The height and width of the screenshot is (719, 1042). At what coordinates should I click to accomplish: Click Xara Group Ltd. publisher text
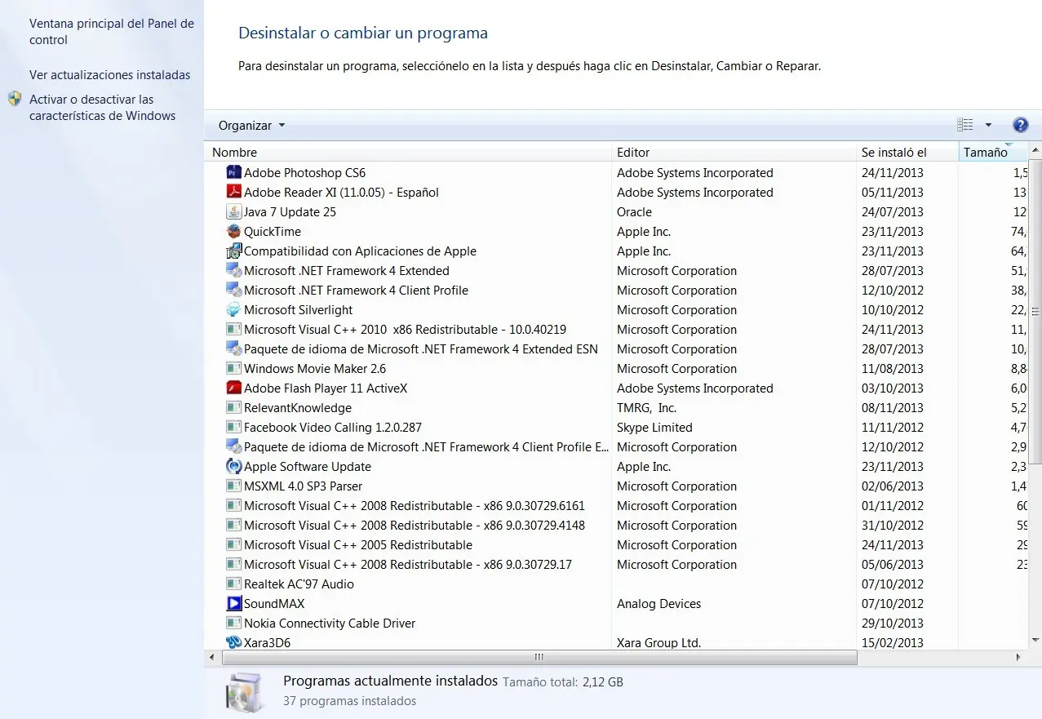[658, 643]
